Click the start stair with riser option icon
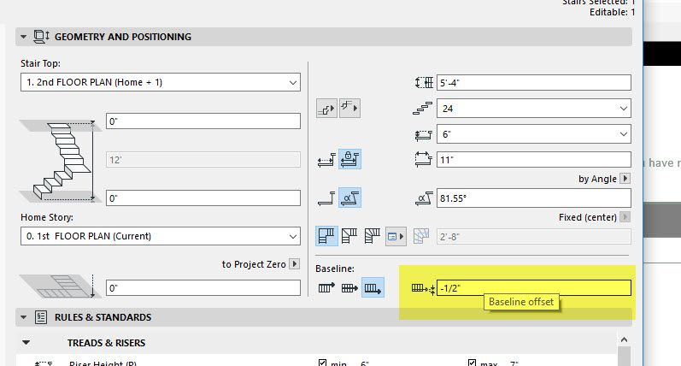 326,108
